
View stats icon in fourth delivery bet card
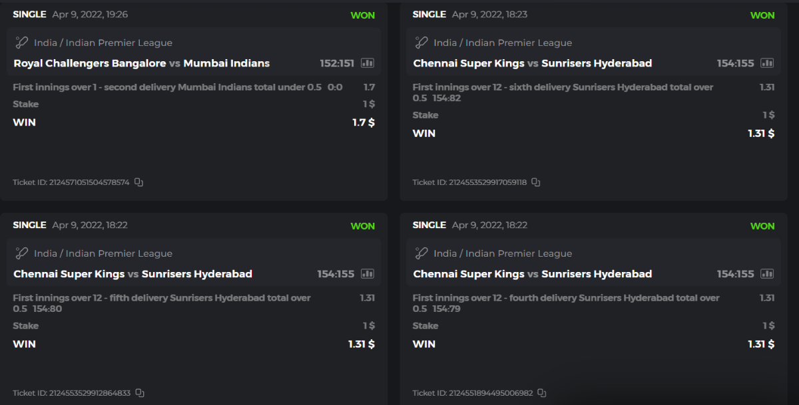(767, 274)
